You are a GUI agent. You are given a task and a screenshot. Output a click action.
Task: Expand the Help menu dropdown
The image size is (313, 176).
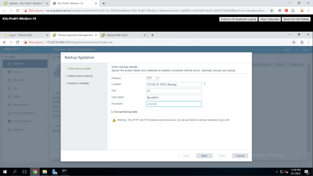coord(306,50)
